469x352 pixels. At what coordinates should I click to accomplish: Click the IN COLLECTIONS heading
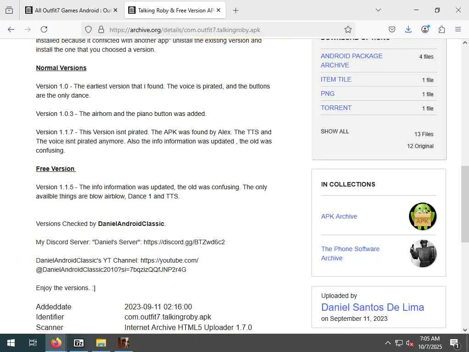(x=348, y=184)
